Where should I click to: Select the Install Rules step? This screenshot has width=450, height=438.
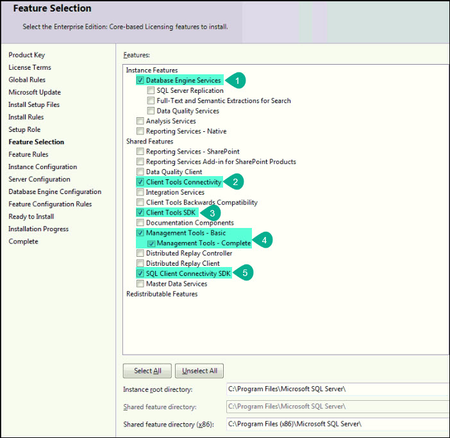pyautogui.click(x=26, y=117)
